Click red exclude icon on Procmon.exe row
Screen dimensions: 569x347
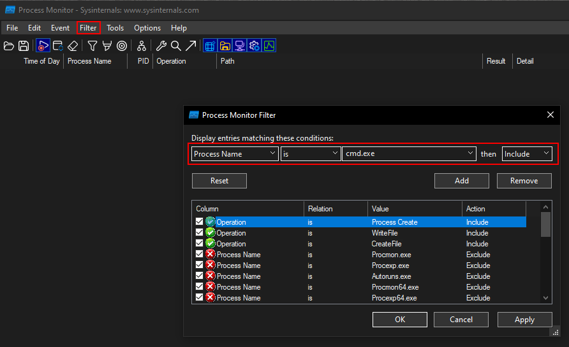210,254
